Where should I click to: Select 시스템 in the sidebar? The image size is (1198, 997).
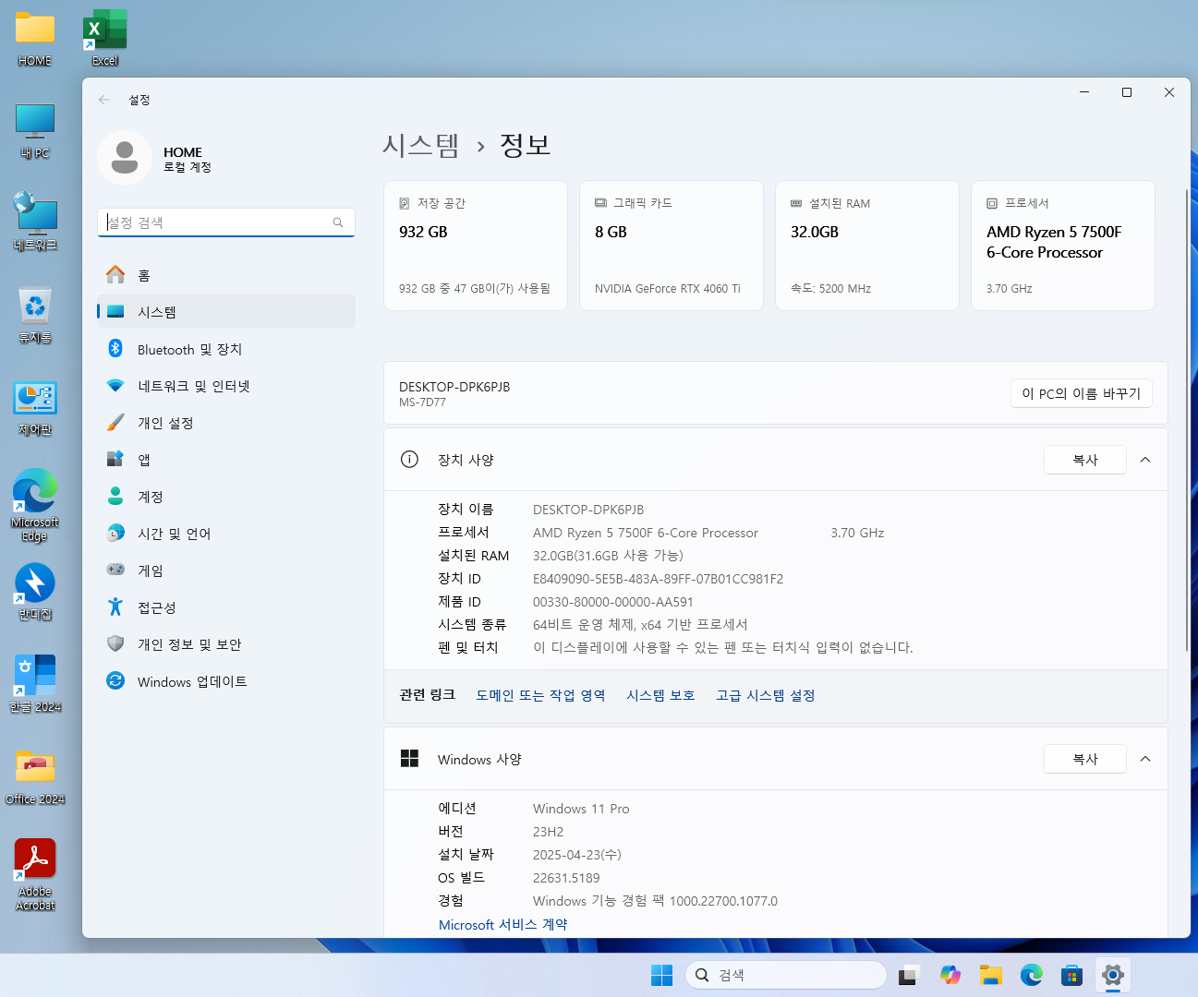click(x=226, y=312)
